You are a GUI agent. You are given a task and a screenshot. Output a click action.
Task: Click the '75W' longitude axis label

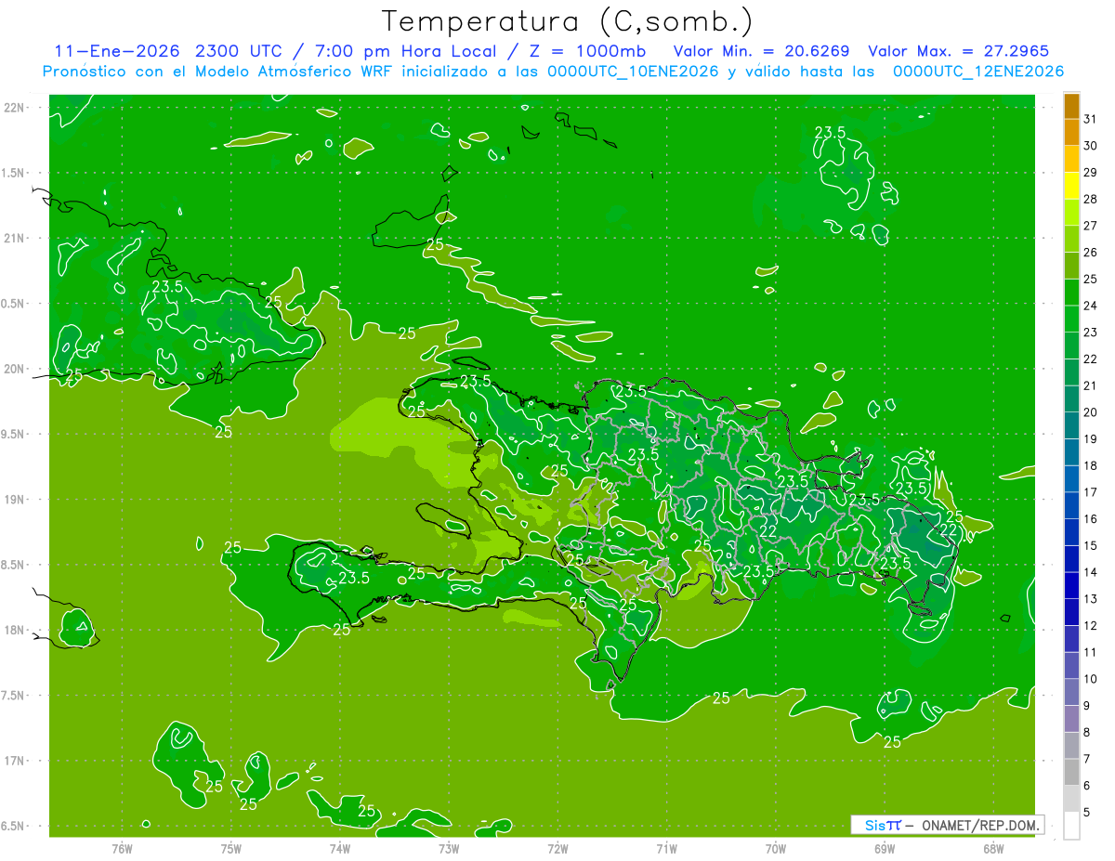click(230, 849)
